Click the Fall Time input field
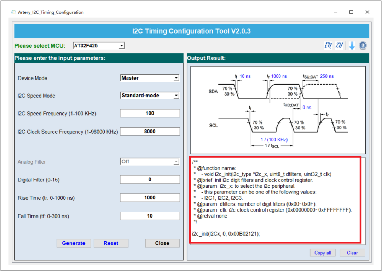 (x=150, y=216)
